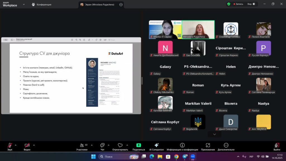Turn on the camera with the Видео button

coord(27,145)
